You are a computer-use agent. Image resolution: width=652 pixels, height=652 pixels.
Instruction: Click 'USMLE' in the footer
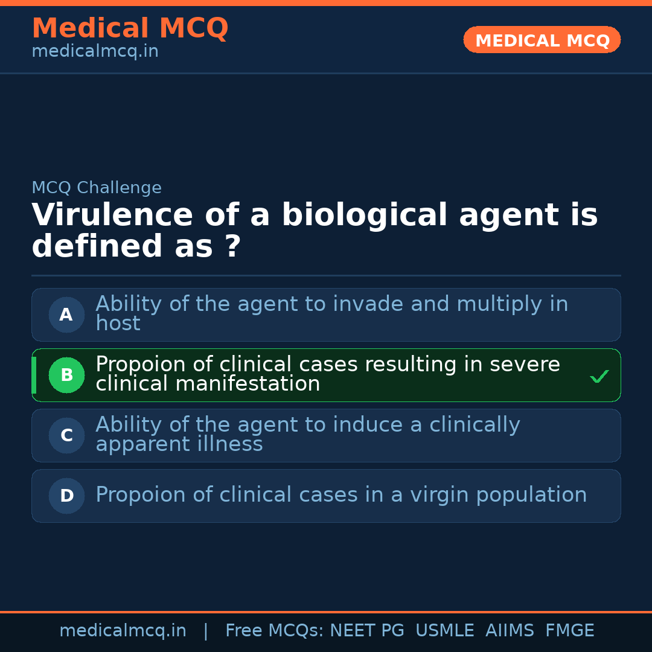[444, 631]
